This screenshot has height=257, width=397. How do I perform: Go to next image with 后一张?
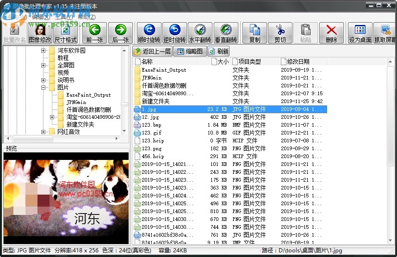[120, 33]
